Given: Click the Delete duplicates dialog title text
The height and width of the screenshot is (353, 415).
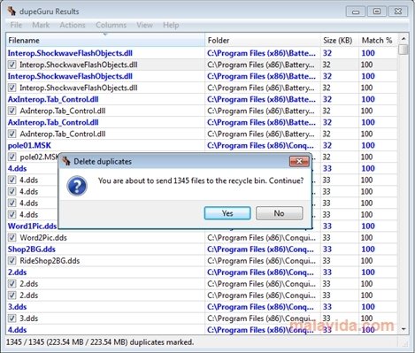Looking at the screenshot, I should pos(103,162).
